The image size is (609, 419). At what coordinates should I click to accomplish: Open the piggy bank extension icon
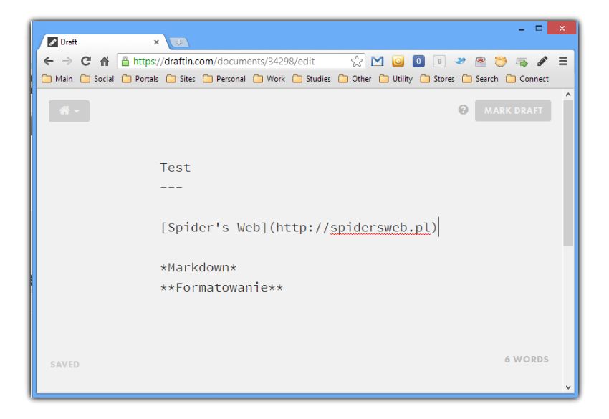501,62
